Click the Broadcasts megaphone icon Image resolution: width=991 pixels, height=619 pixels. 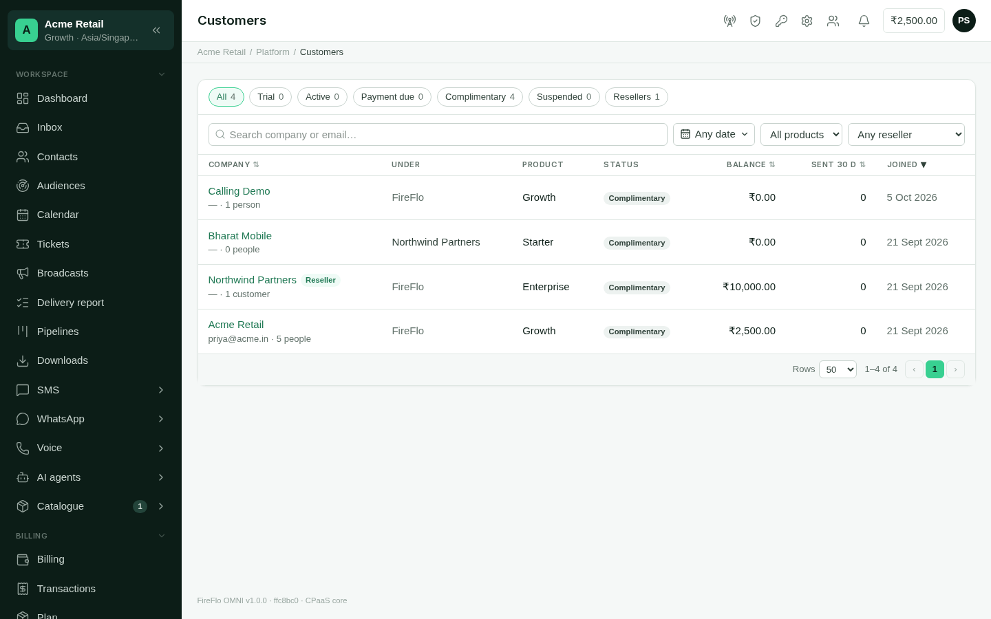pyautogui.click(x=23, y=273)
